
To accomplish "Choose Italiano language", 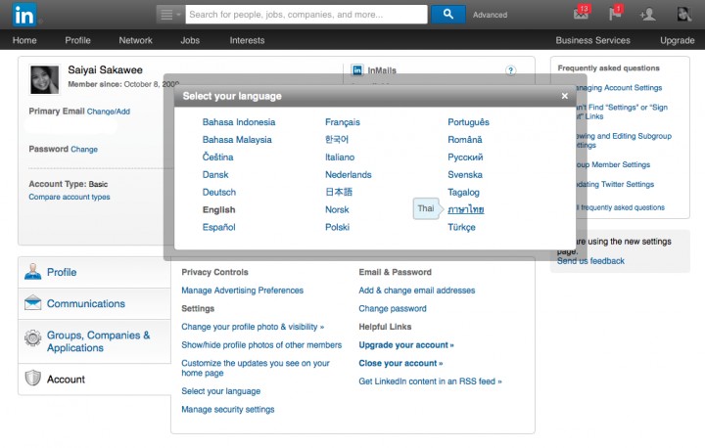I will pyautogui.click(x=340, y=157).
